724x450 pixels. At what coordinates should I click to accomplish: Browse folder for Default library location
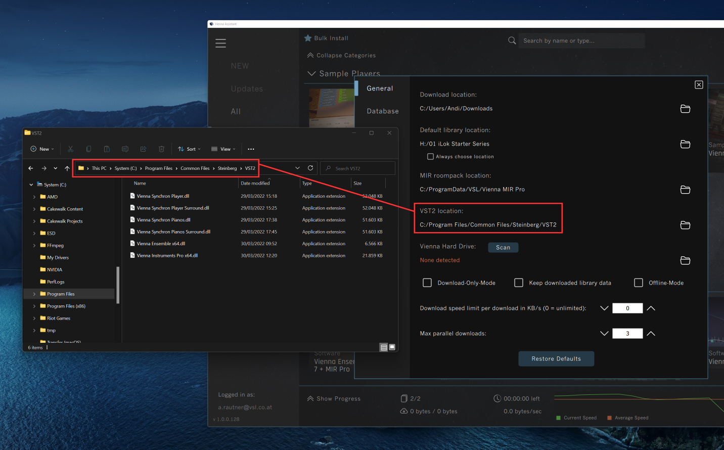[685, 144]
